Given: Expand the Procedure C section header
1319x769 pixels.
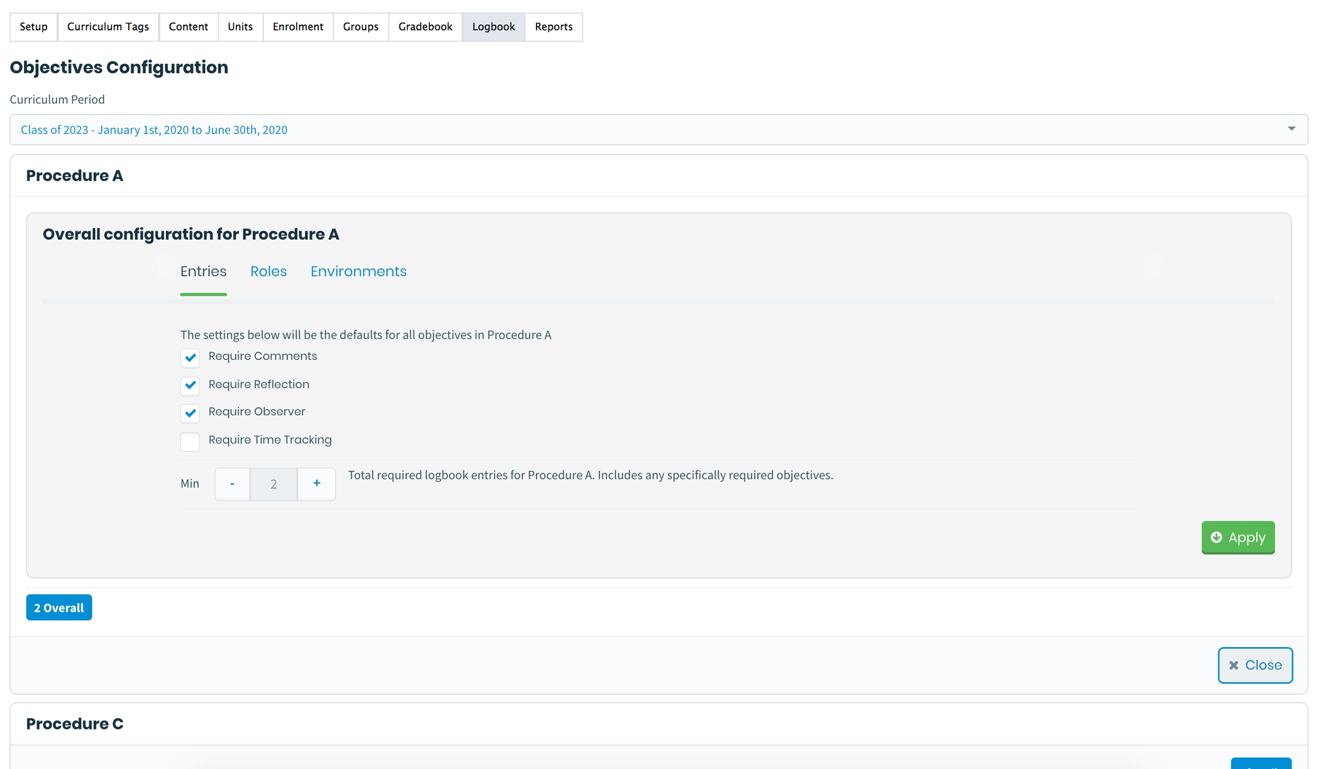Looking at the screenshot, I should [x=74, y=724].
